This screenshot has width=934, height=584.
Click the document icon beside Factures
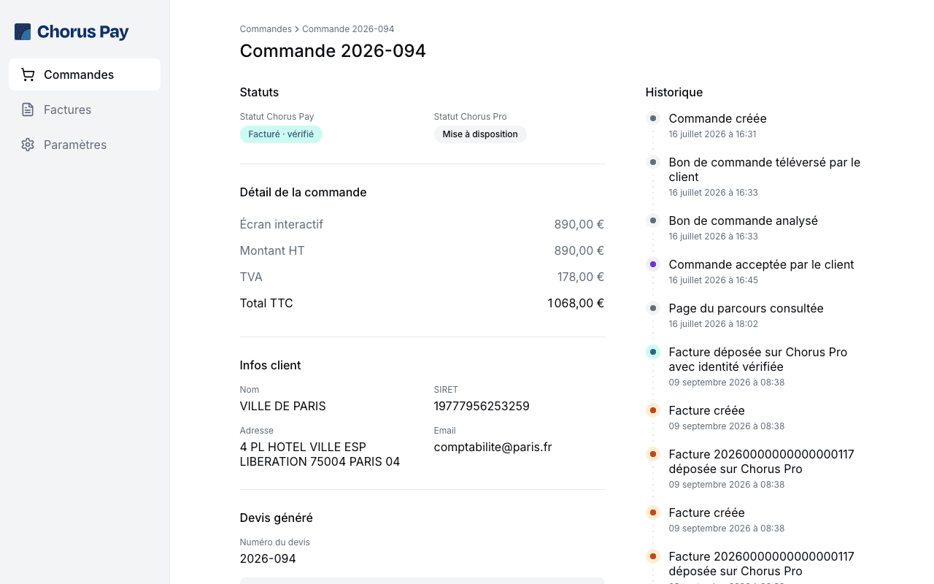pyautogui.click(x=28, y=109)
